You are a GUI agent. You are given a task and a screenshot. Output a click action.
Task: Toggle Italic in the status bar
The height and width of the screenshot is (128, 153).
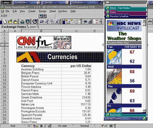click(x=45, y=126)
